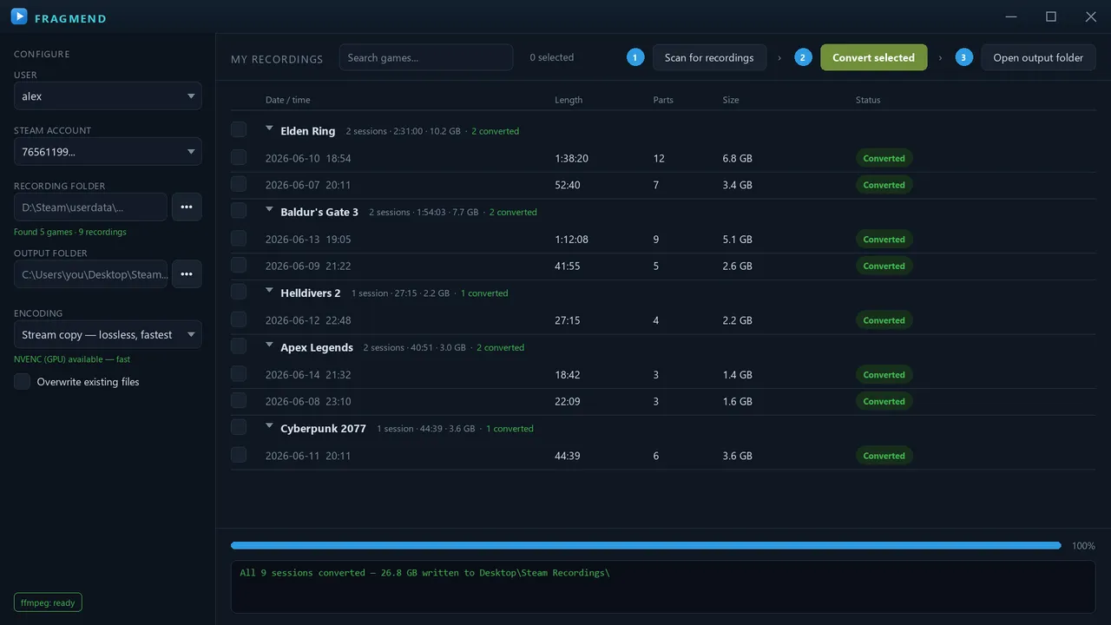Click the Helldivers 2 group title

pos(311,293)
